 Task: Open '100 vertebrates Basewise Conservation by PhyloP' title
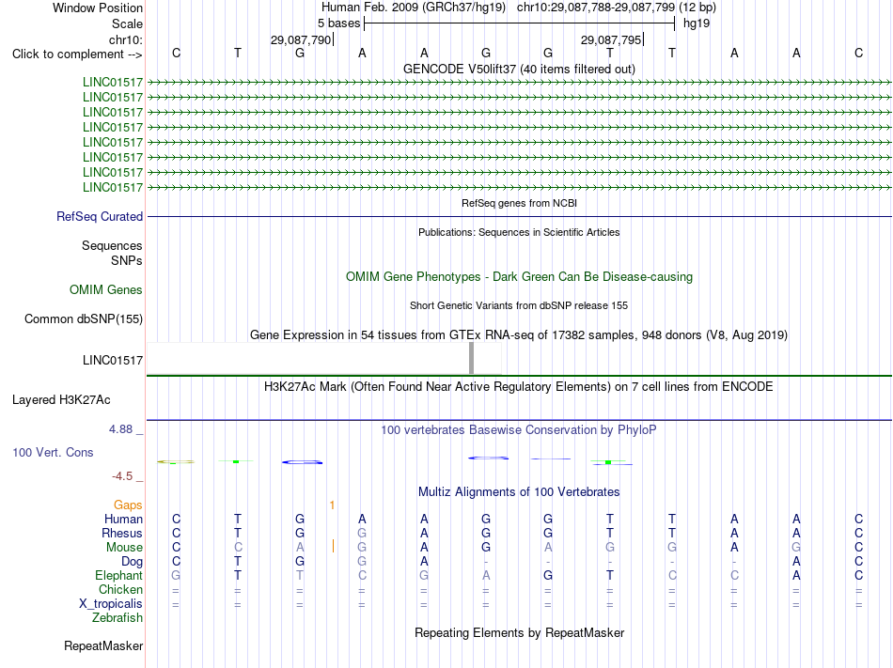point(519,430)
